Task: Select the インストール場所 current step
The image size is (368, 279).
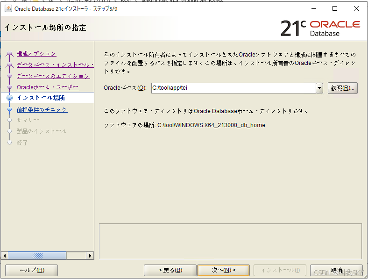Action: coord(41,98)
